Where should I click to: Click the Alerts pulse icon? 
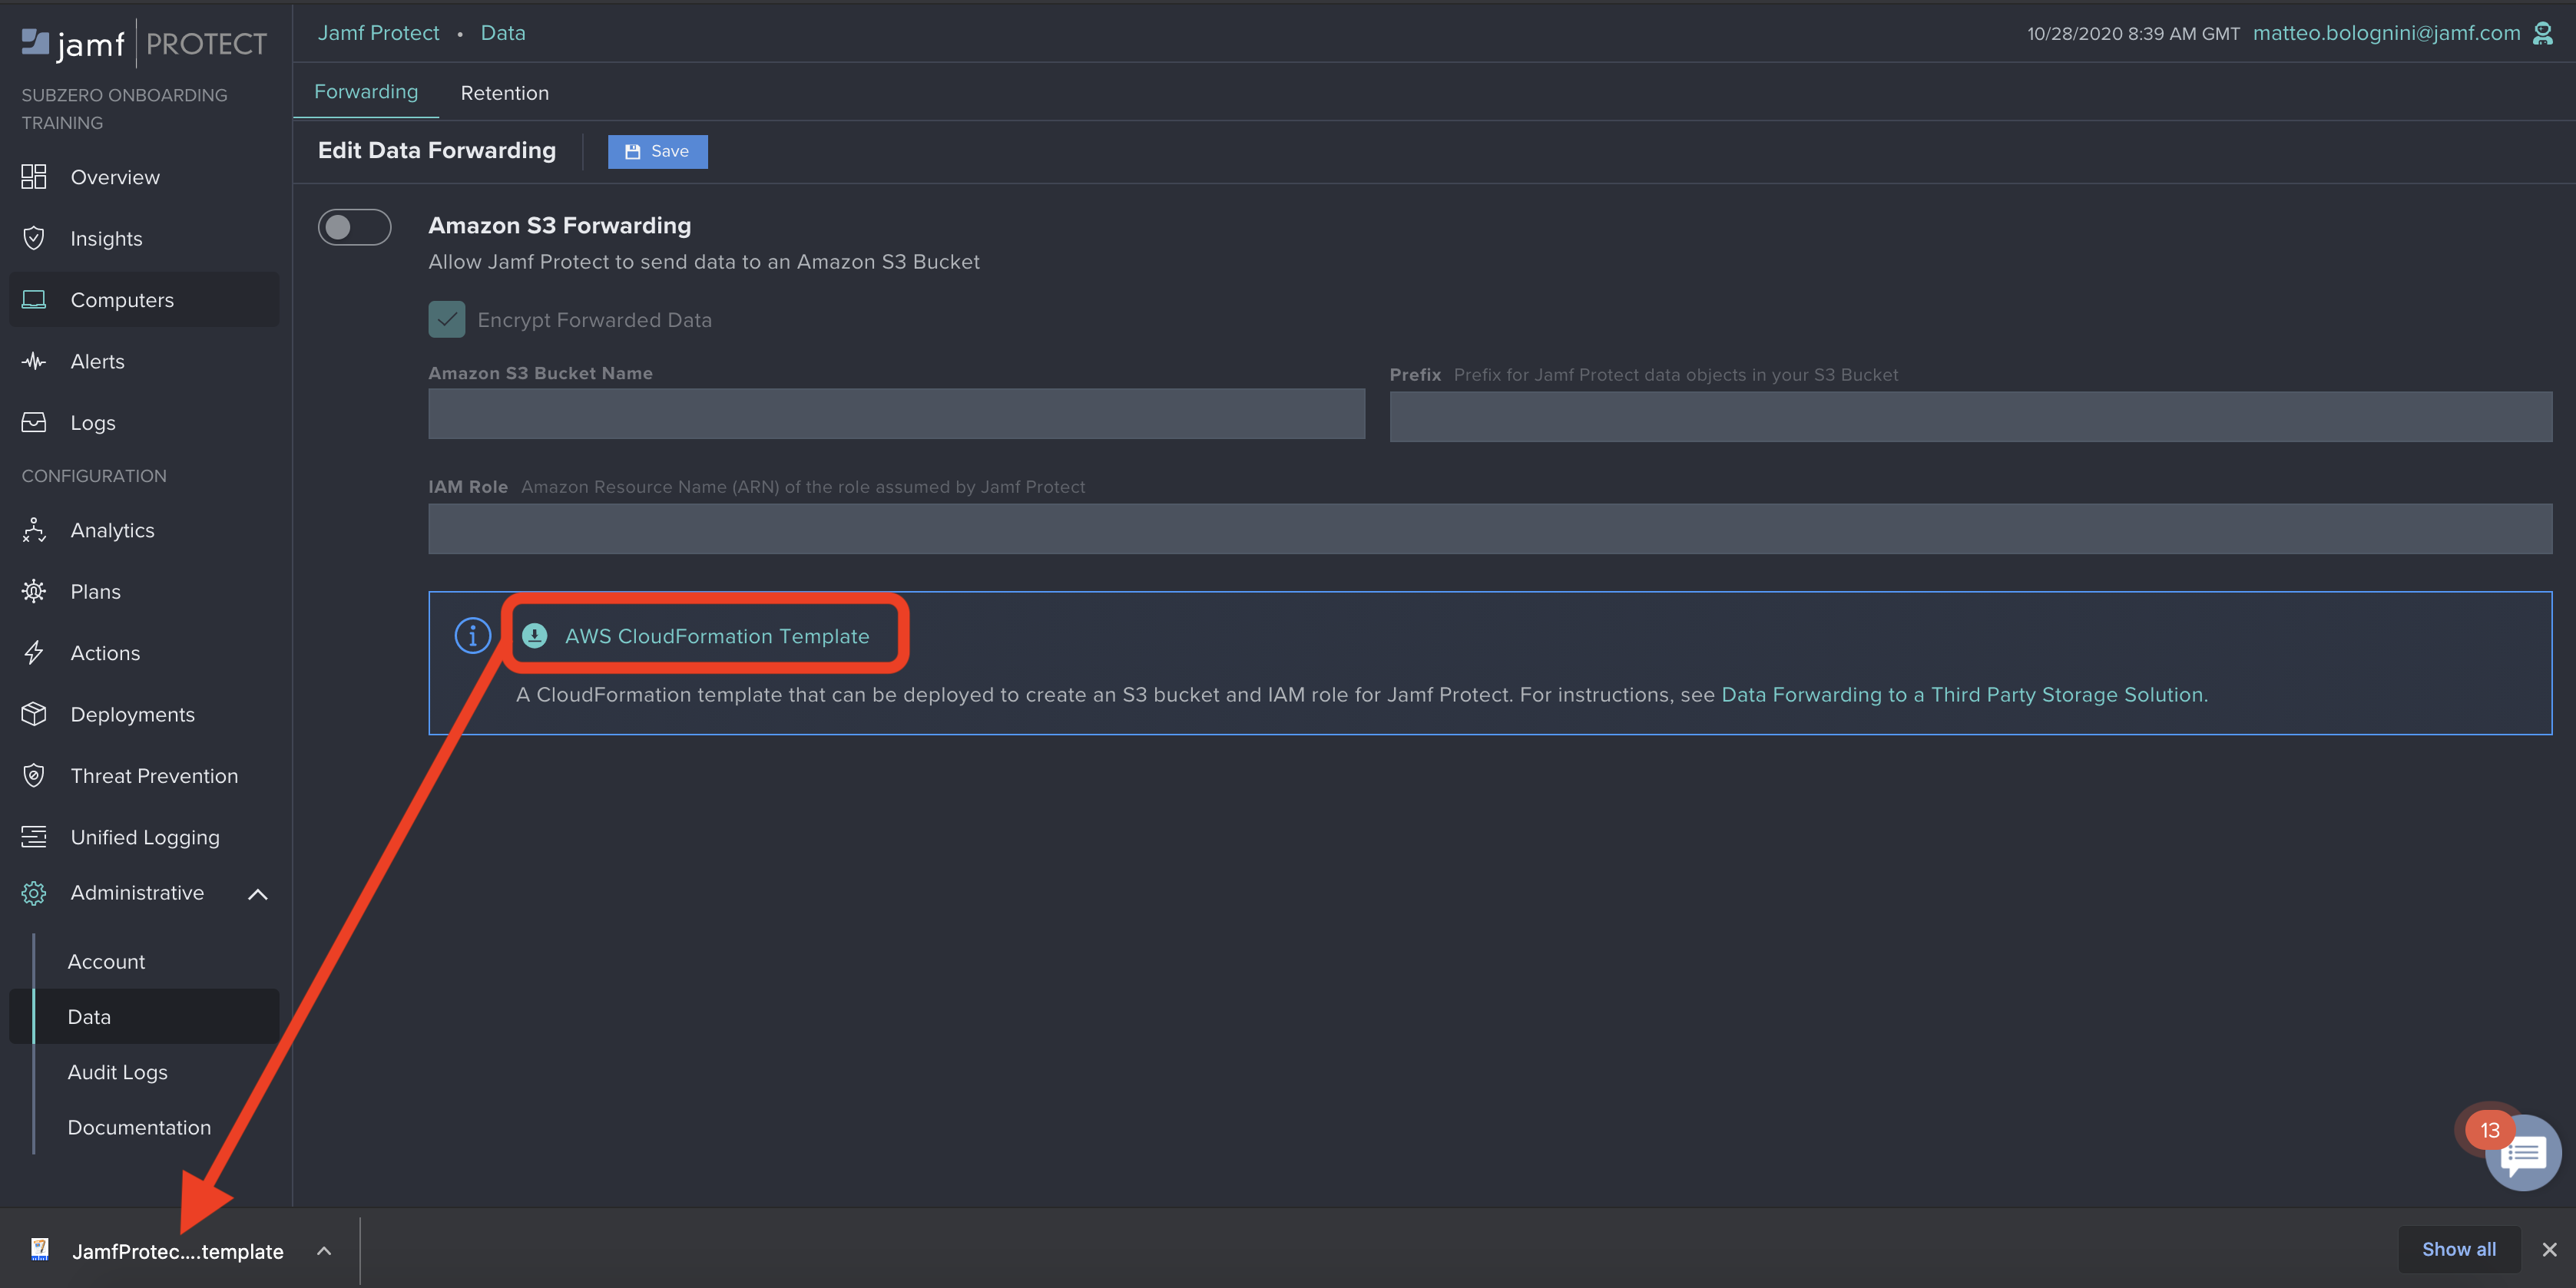[x=34, y=361]
